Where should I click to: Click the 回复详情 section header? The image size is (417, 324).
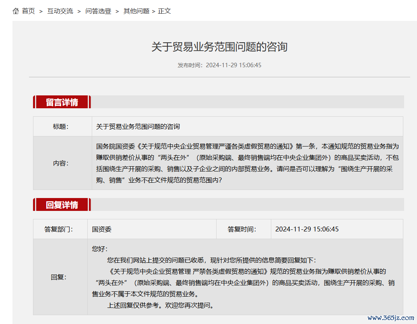point(62,204)
